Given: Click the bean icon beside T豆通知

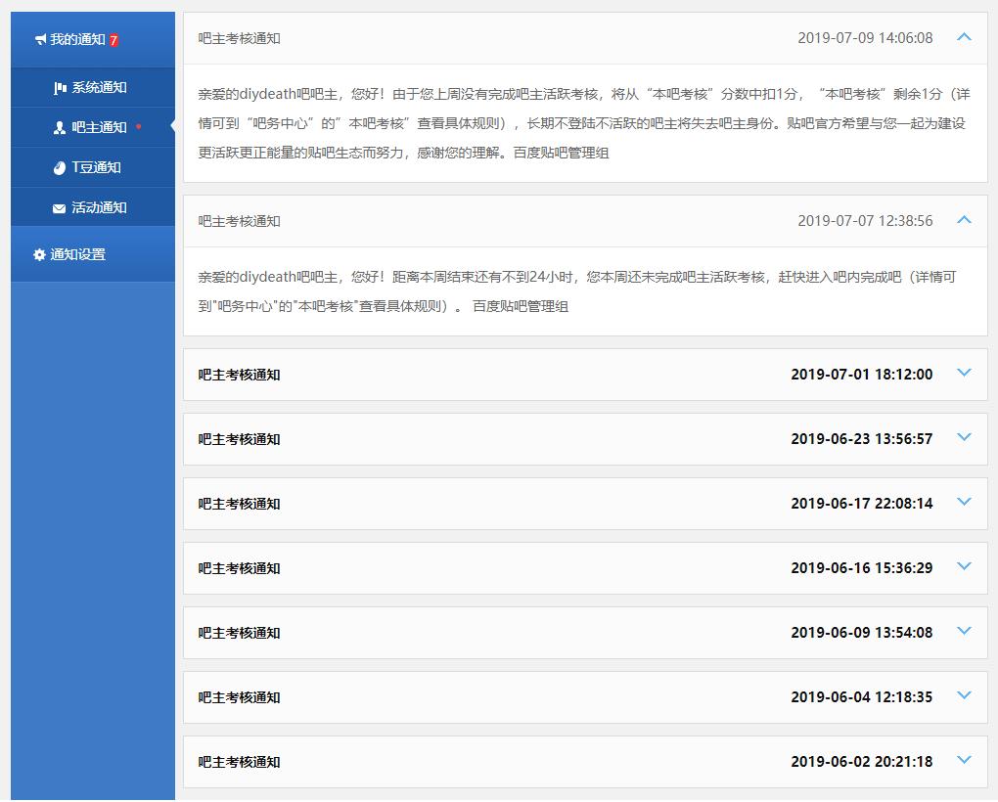Looking at the screenshot, I should (x=59, y=168).
